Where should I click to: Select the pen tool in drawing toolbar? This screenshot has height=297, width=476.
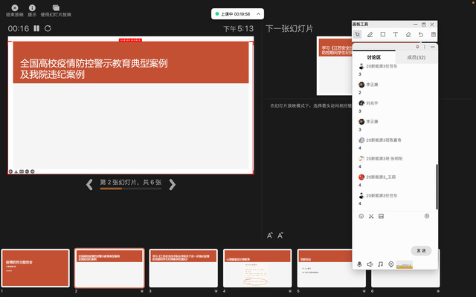(x=370, y=34)
